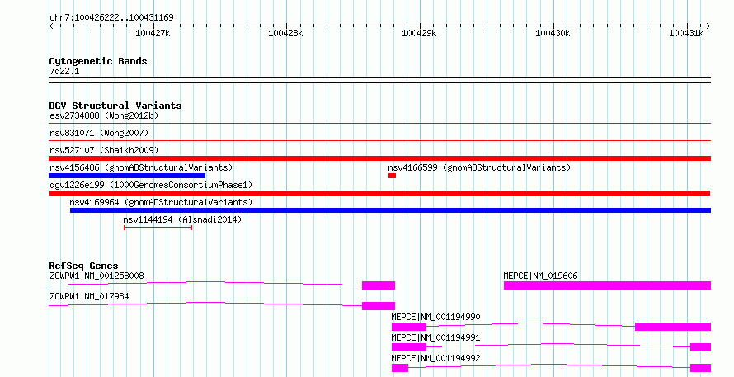The image size is (734, 377).
Task: Click the 100427k ruler tick label
Action: tap(153, 33)
